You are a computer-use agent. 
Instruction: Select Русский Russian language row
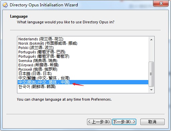[x=83, y=69]
